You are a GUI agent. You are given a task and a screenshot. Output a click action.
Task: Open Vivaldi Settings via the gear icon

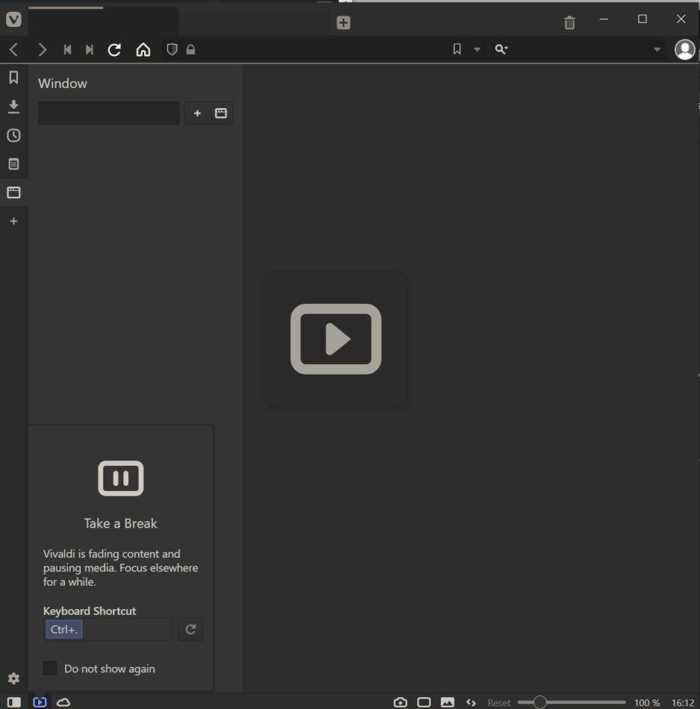(14, 679)
